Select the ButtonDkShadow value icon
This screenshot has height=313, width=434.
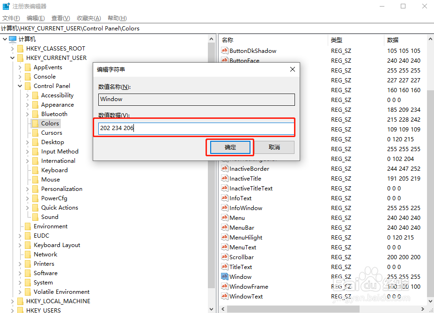point(224,51)
